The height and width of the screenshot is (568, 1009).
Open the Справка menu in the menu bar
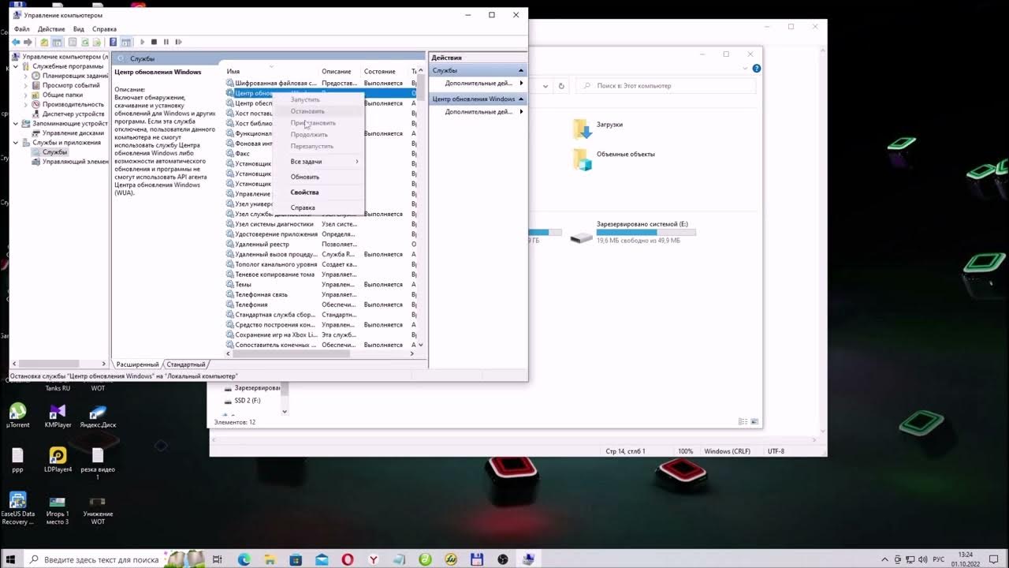pos(104,29)
